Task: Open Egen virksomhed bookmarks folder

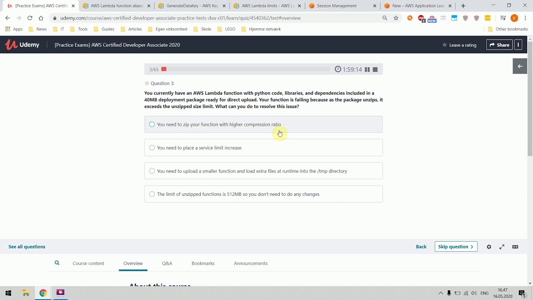Action: 167,29
